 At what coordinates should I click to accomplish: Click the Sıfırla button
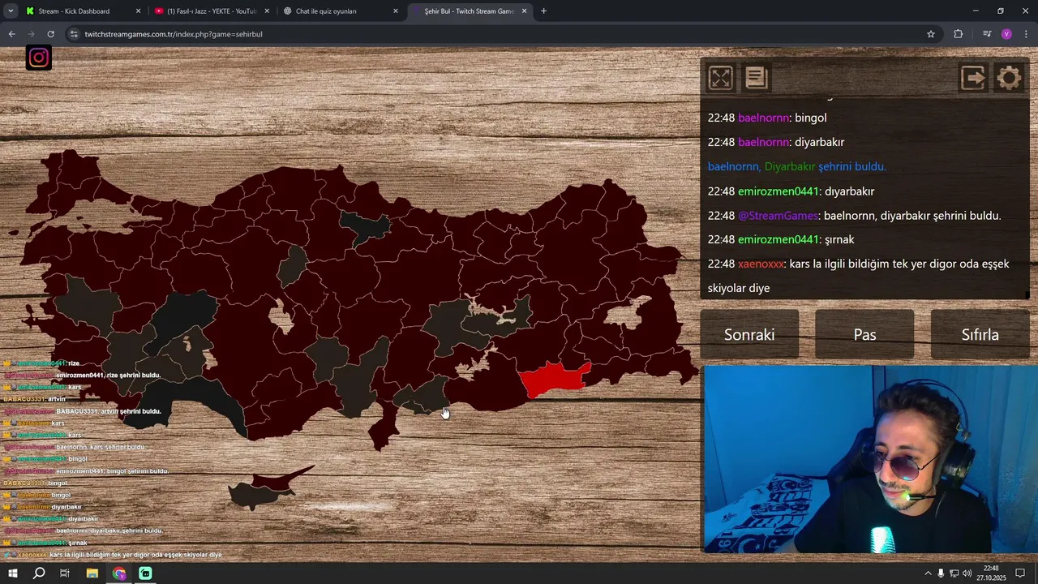point(980,334)
